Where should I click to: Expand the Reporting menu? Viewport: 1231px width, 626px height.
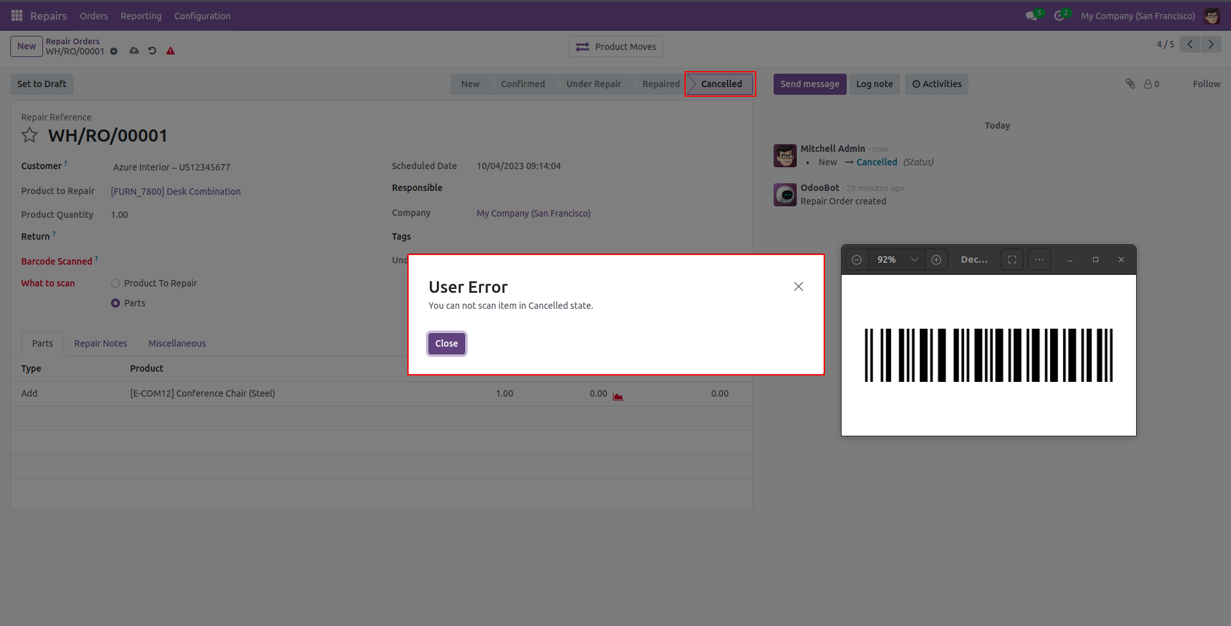(141, 16)
